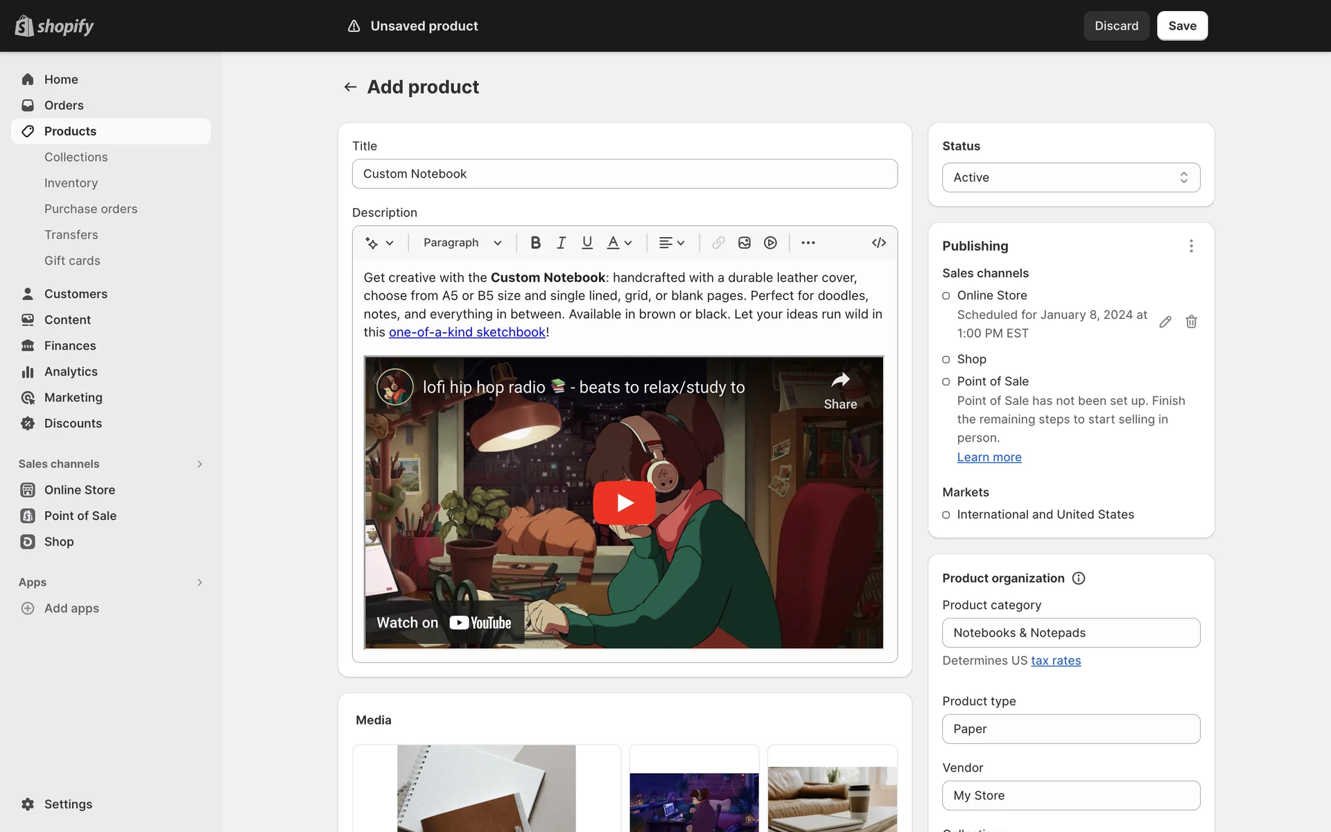Toggle italic text formatting
This screenshot has height=832, width=1331.
click(x=561, y=243)
